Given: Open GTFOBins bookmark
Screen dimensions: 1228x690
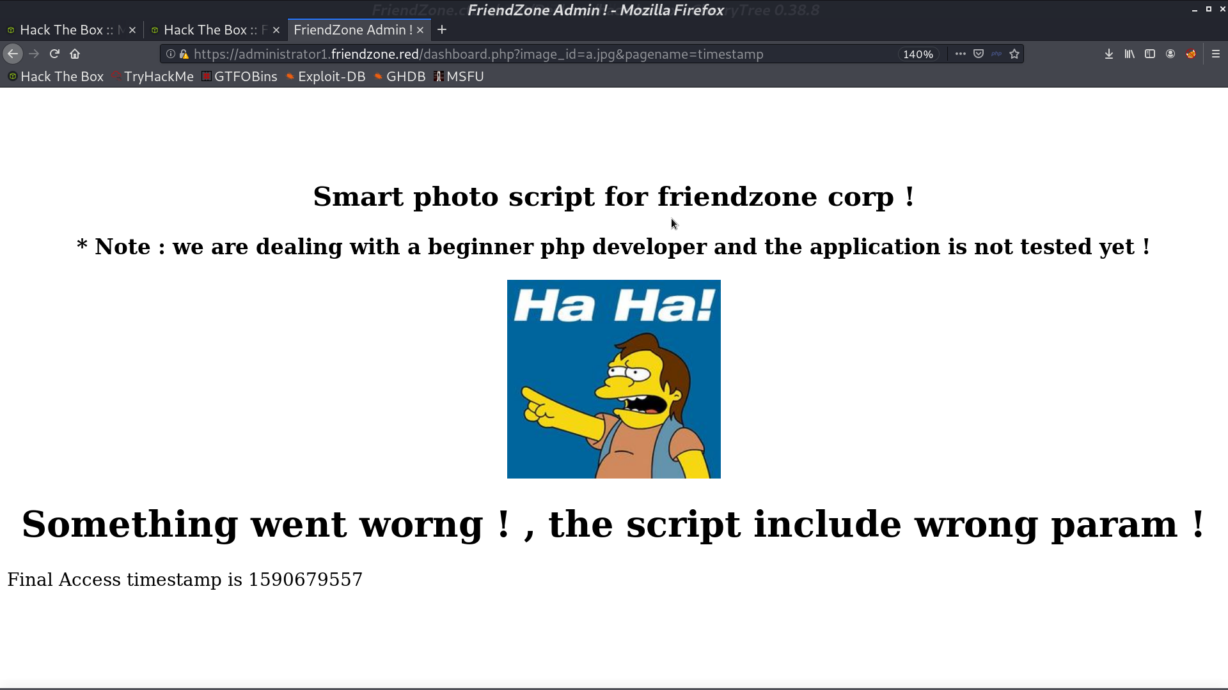Looking at the screenshot, I should [239, 77].
